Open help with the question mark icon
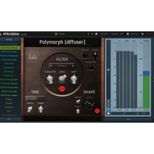 (108, 113)
